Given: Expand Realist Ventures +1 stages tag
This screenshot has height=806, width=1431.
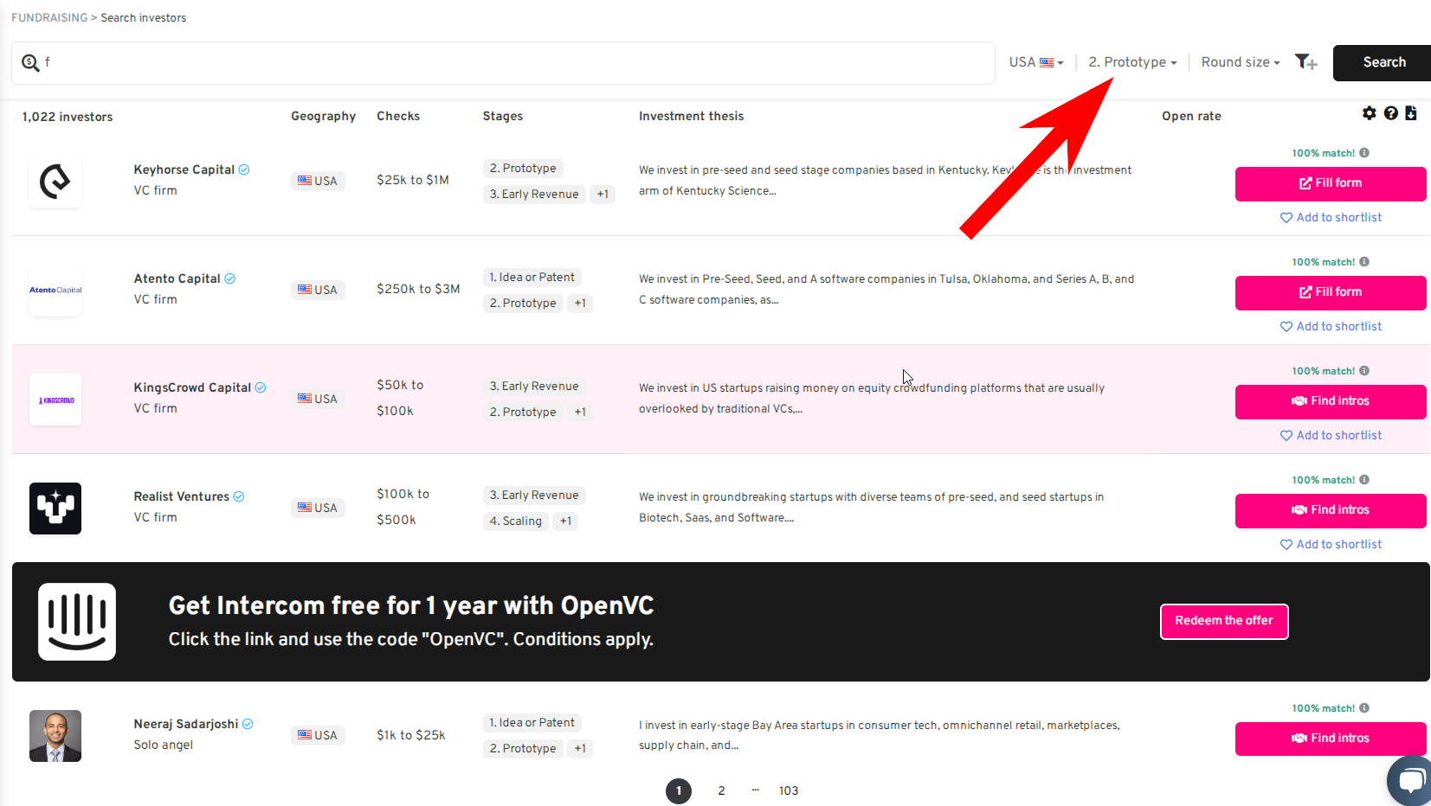Looking at the screenshot, I should point(565,521).
